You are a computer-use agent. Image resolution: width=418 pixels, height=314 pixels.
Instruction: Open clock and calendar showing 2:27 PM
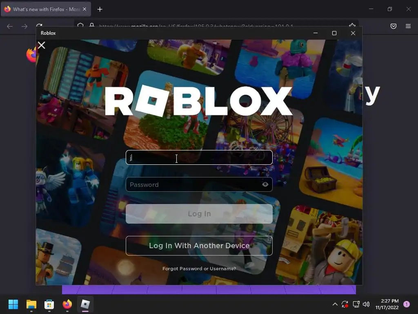387,304
